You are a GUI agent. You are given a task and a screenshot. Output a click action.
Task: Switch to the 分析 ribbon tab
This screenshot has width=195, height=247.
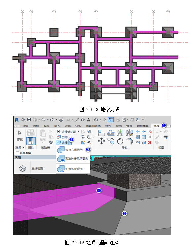78,126
